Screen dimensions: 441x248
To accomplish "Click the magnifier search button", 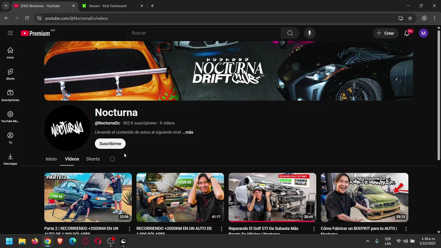I will [x=290, y=33].
